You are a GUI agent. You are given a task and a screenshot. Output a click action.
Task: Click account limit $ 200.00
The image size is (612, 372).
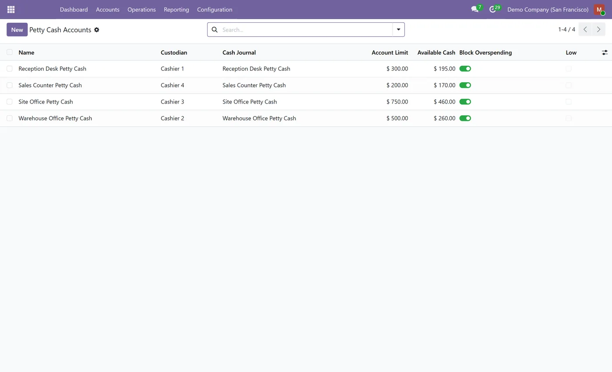tap(397, 85)
